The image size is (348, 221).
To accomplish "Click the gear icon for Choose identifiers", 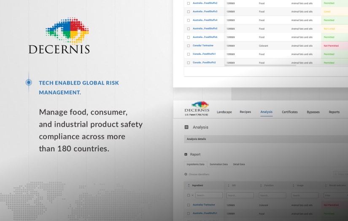I will point(186,174).
